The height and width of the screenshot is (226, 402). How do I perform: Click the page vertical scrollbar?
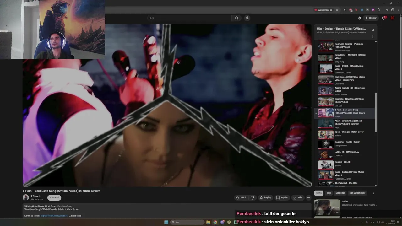click(x=401, y=52)
